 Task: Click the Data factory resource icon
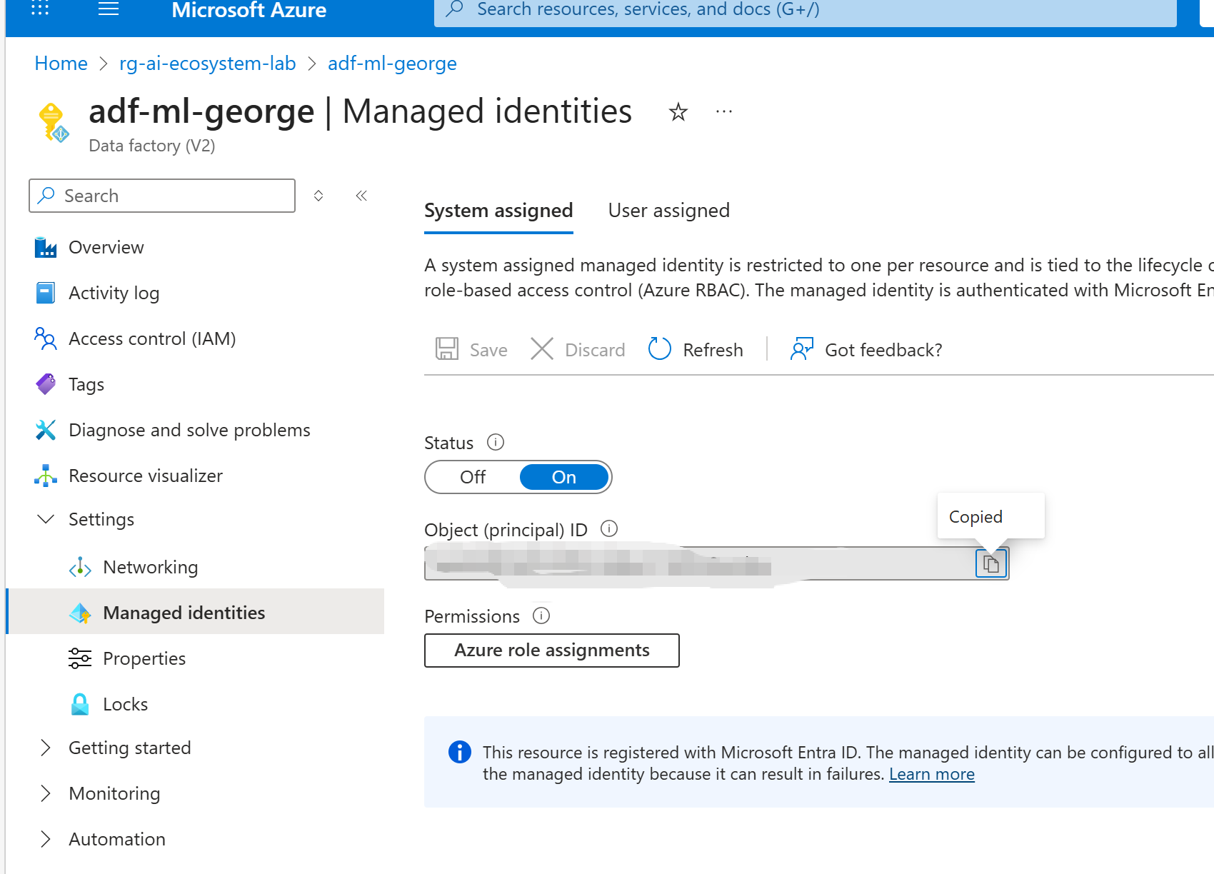[x=53, y=122]
